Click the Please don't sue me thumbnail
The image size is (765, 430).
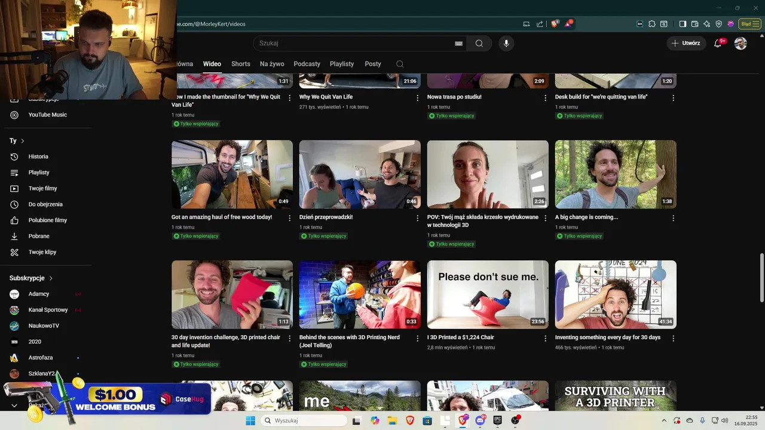[x=488, y=294]
